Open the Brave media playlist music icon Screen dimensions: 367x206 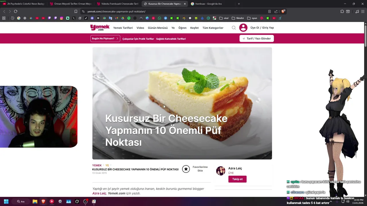tap(357, 11)
